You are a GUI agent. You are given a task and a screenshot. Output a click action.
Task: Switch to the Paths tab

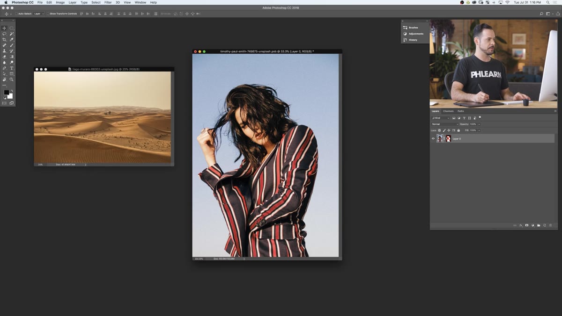pyautogui.click(x=460, y=111)
